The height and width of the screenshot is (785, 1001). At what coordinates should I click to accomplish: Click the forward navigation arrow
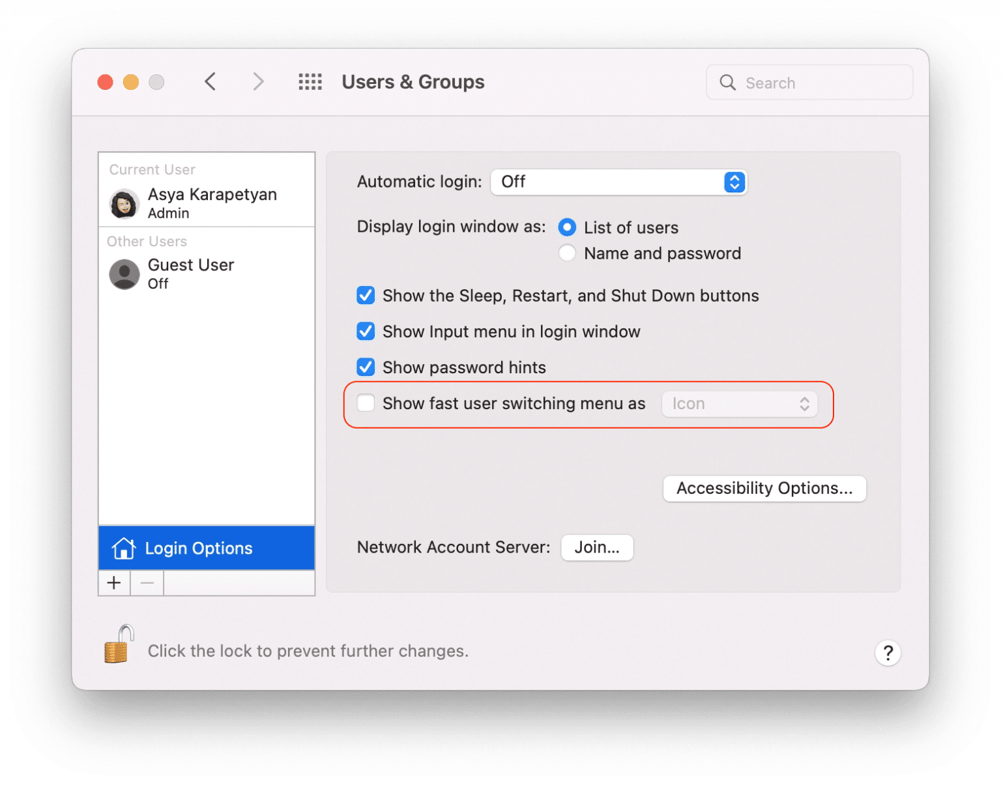coord(258,81)
